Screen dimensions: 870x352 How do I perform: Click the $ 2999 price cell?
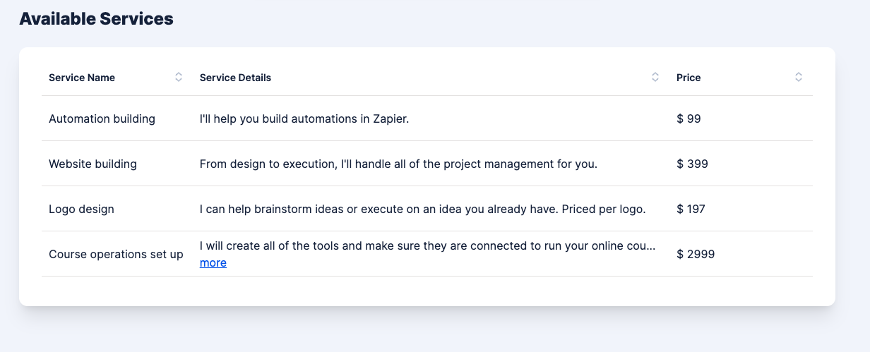(x=696, y=254)
